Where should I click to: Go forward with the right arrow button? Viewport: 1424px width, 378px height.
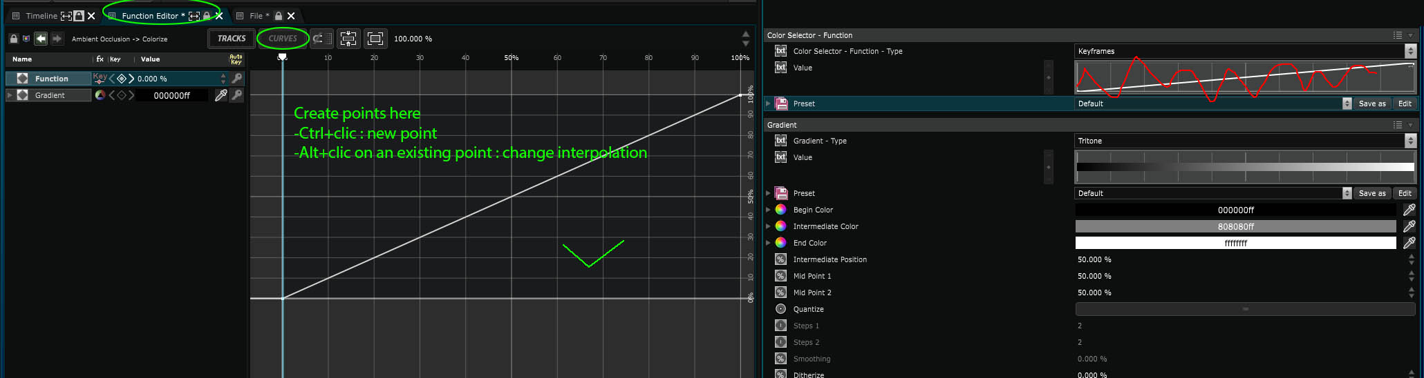point(57,39)
